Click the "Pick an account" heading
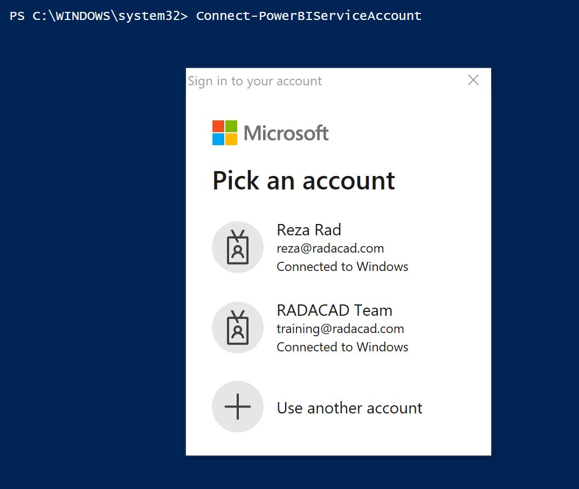The height and width of the screenshot is (489, 579). 304,181
